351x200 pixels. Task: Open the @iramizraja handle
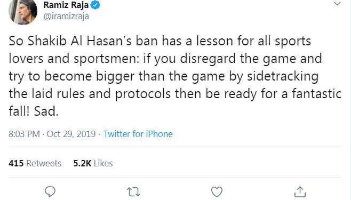click(66, 17)
